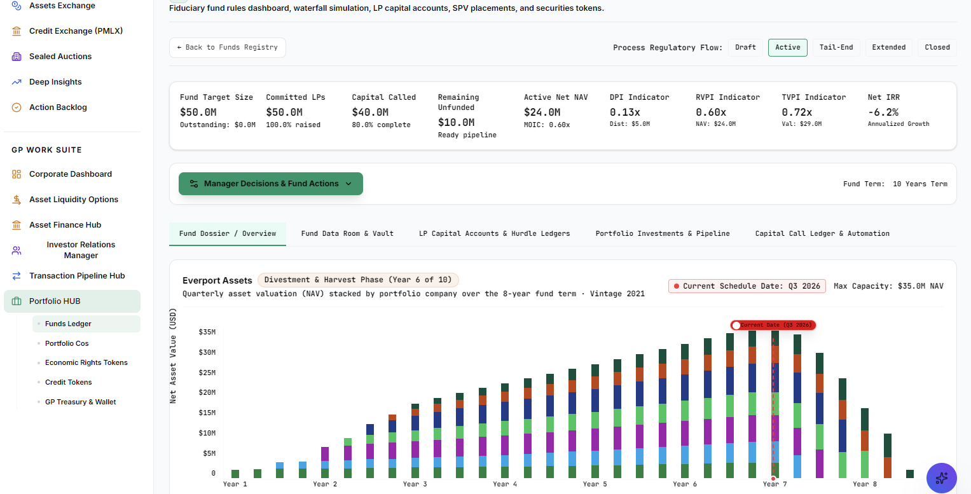Click the Sealed Auctions icon
This screenshot has width=971, height=494.
(x=17, y=57)
